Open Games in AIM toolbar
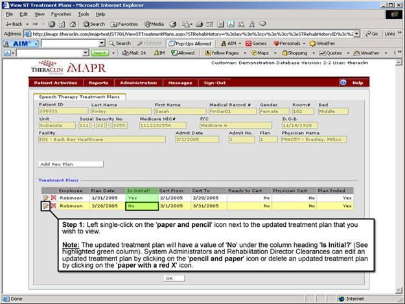The width and height of the screenshot is (405, 304). point(256,43)
